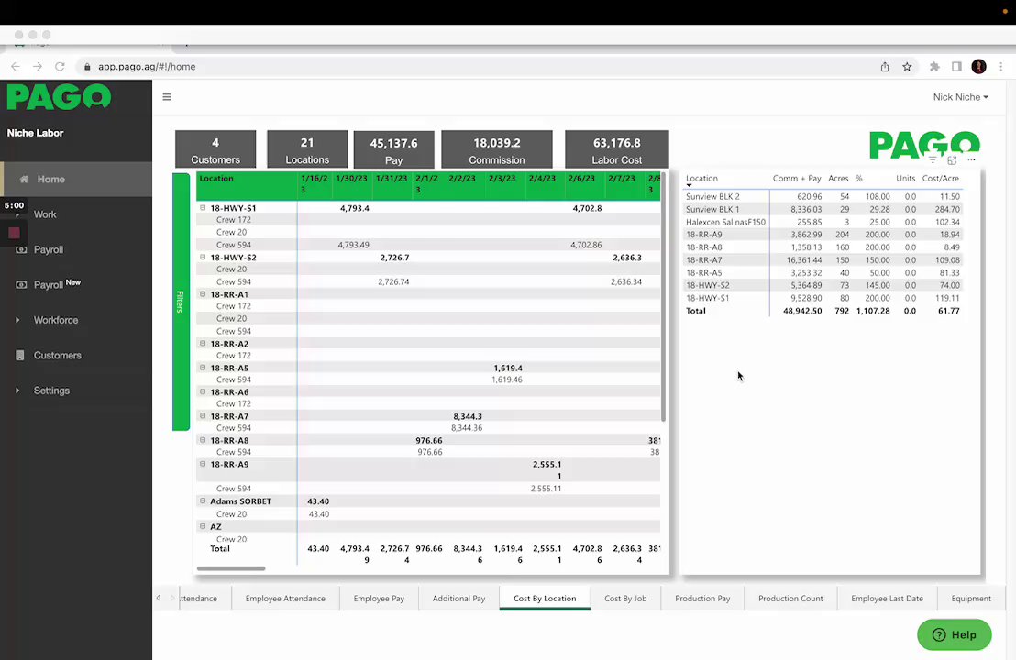Open the Production Pay tab

(x=702, y=599)
